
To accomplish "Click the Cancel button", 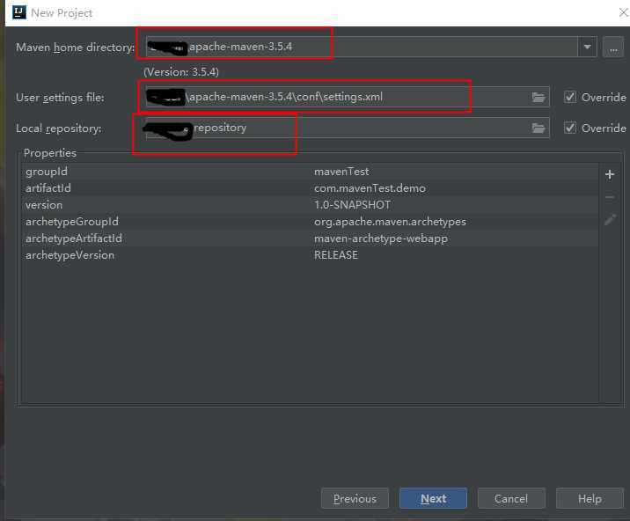I will pyautogui.click(x=511, y=498).
